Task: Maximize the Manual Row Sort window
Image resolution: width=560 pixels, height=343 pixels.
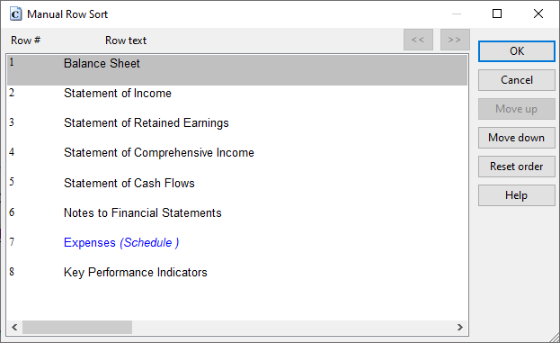Action: click(497, 14)
